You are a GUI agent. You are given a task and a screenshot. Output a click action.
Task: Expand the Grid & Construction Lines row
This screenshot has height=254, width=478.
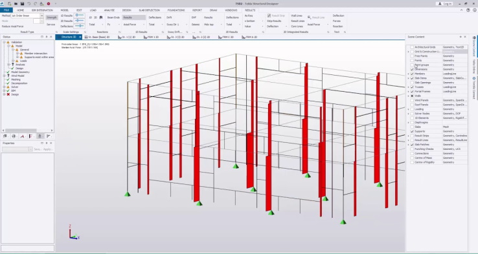(409, 52)
